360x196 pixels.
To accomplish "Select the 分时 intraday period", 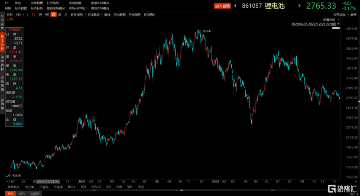I will pyautogui.click(x=10, y=14).
